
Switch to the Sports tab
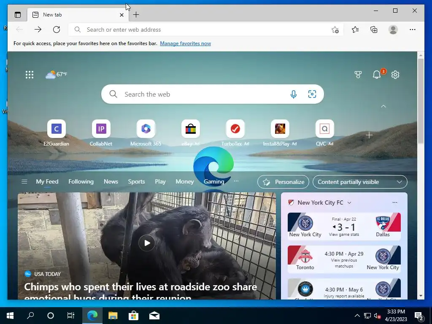136,181
